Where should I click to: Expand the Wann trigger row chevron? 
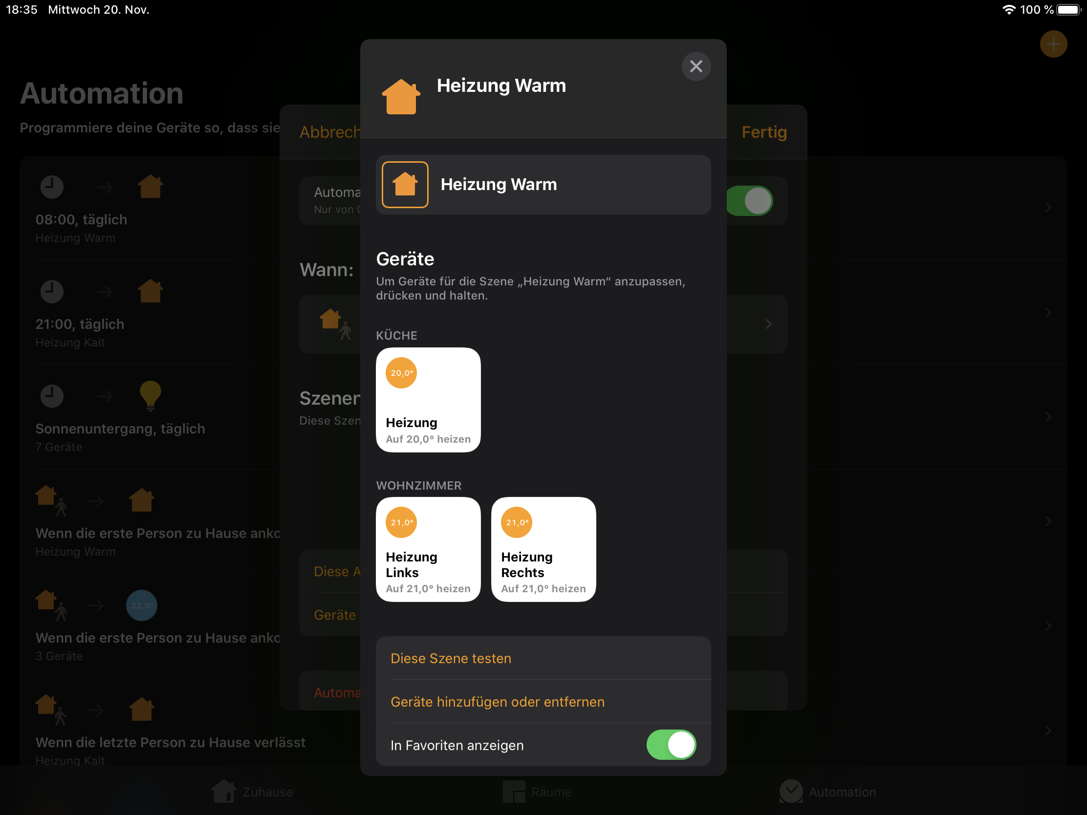click(768, 324)
